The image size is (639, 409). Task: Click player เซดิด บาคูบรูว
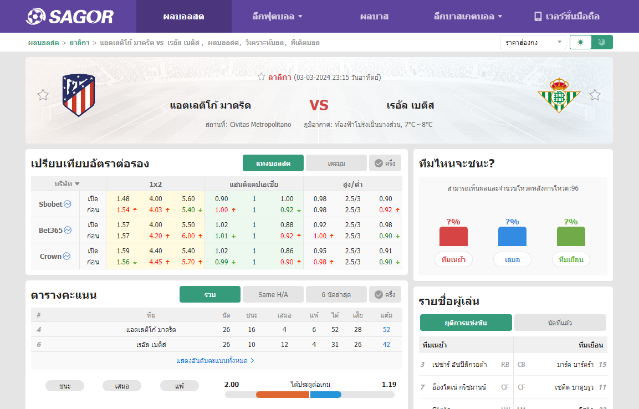[x=574, y=387]
